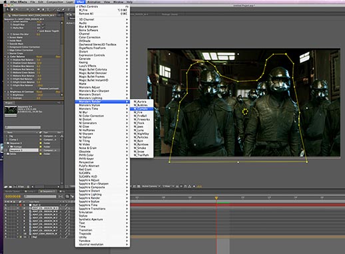345x254 pixels.
Task: Choose M_Cumulo from Monsters Render submenu
Action: pos(142,109)
